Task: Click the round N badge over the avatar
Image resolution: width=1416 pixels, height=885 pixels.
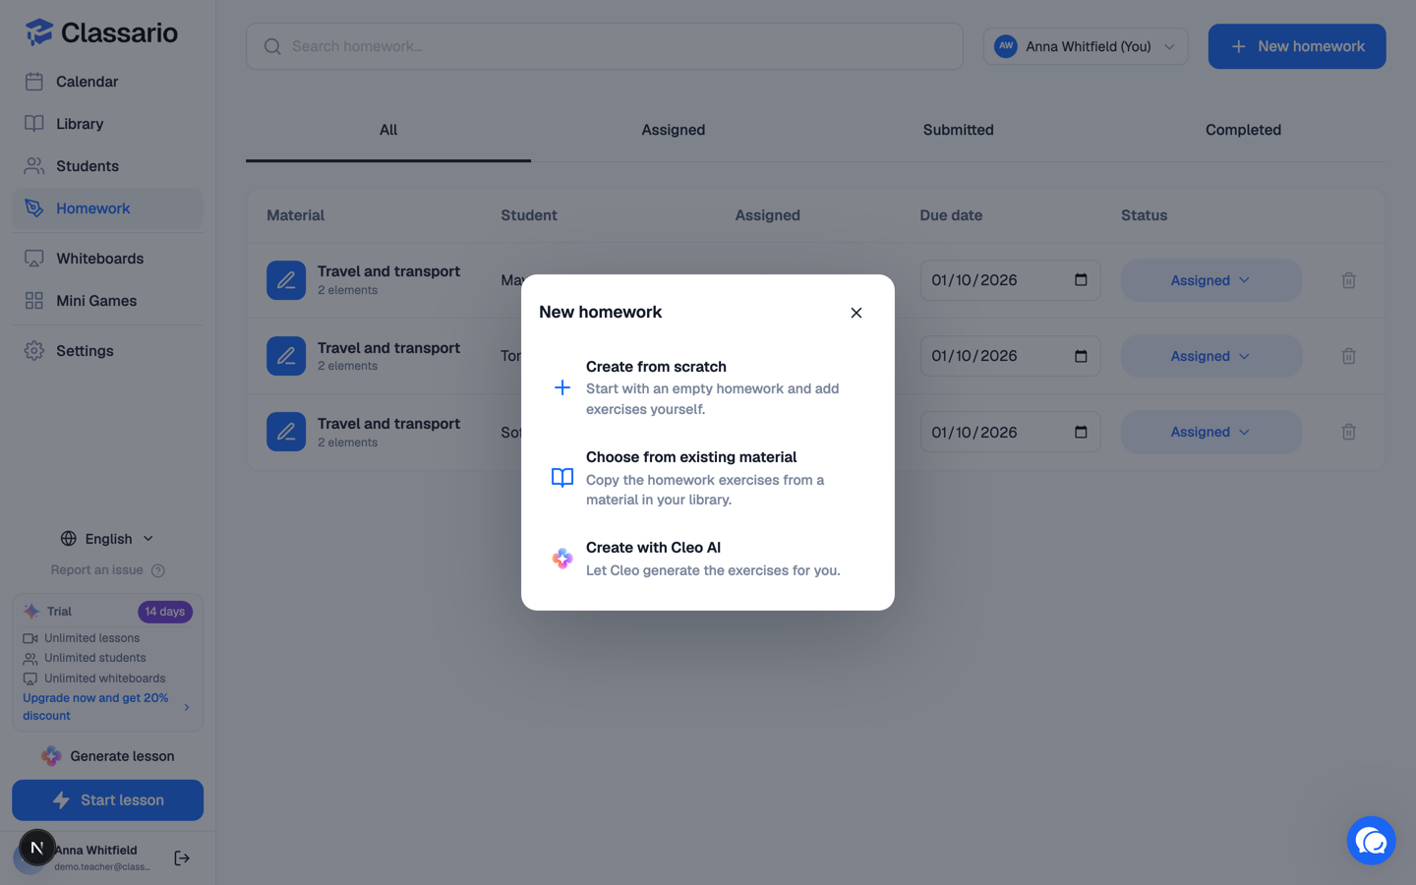Action: pos(37,848)
